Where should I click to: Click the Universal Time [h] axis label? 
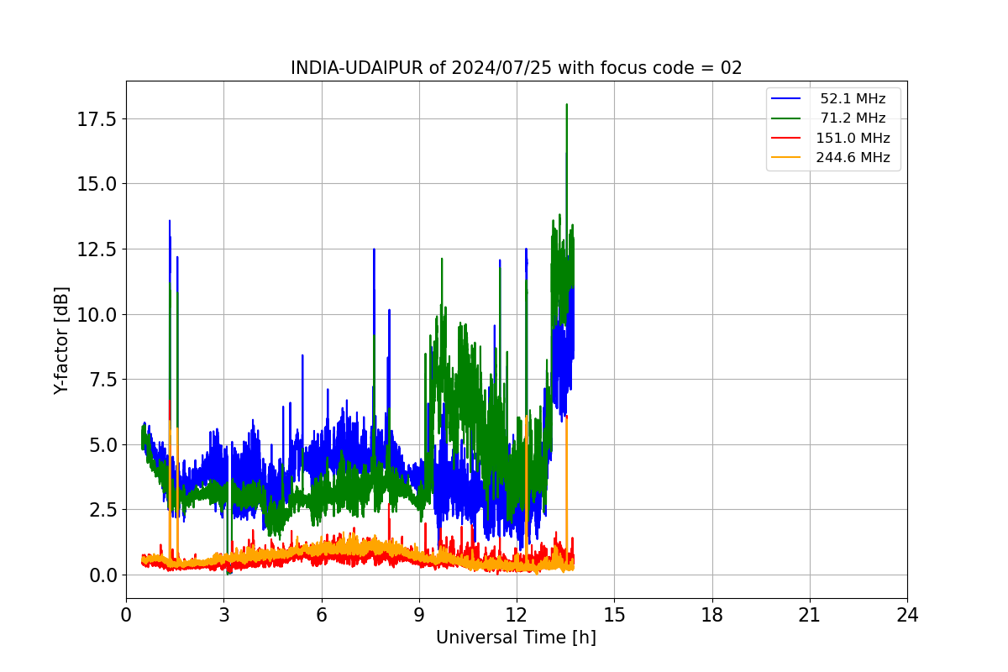click(516, 638)
